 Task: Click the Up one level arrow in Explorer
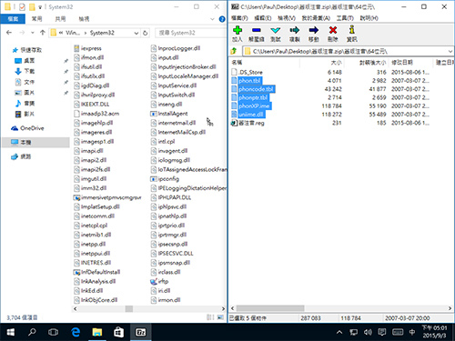[x=42, y=33]
